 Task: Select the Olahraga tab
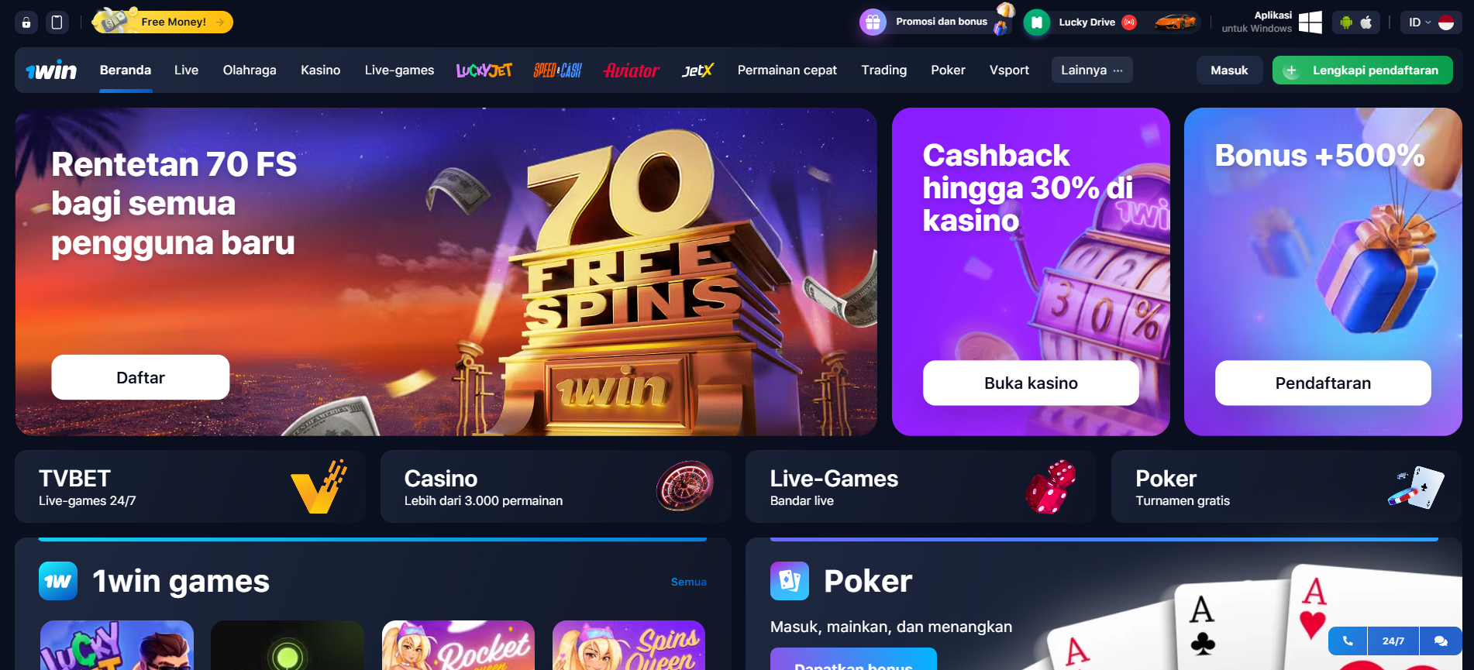click(x=250, y=70)
